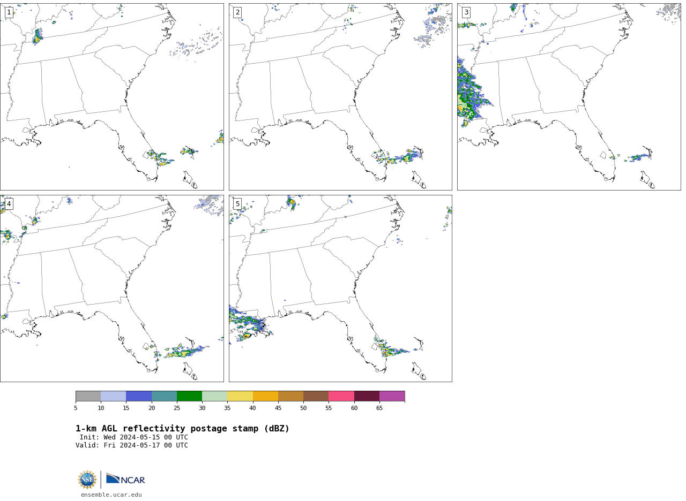Click the 'Init: Wed 2024-05-15 00 UTC' line
Viewport: 686px width, 501px height.
134,437
